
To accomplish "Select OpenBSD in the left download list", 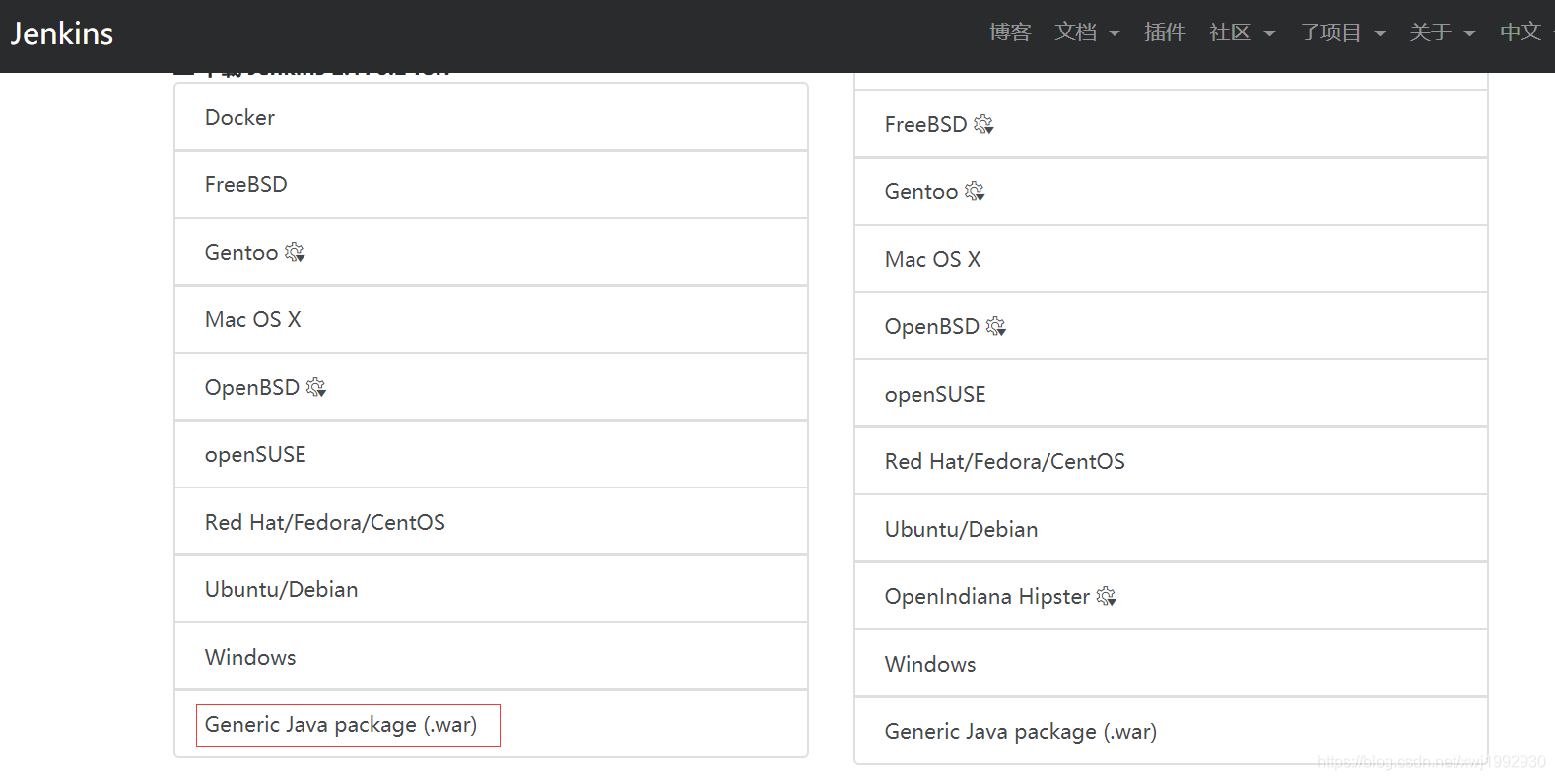I will [491, 387].
